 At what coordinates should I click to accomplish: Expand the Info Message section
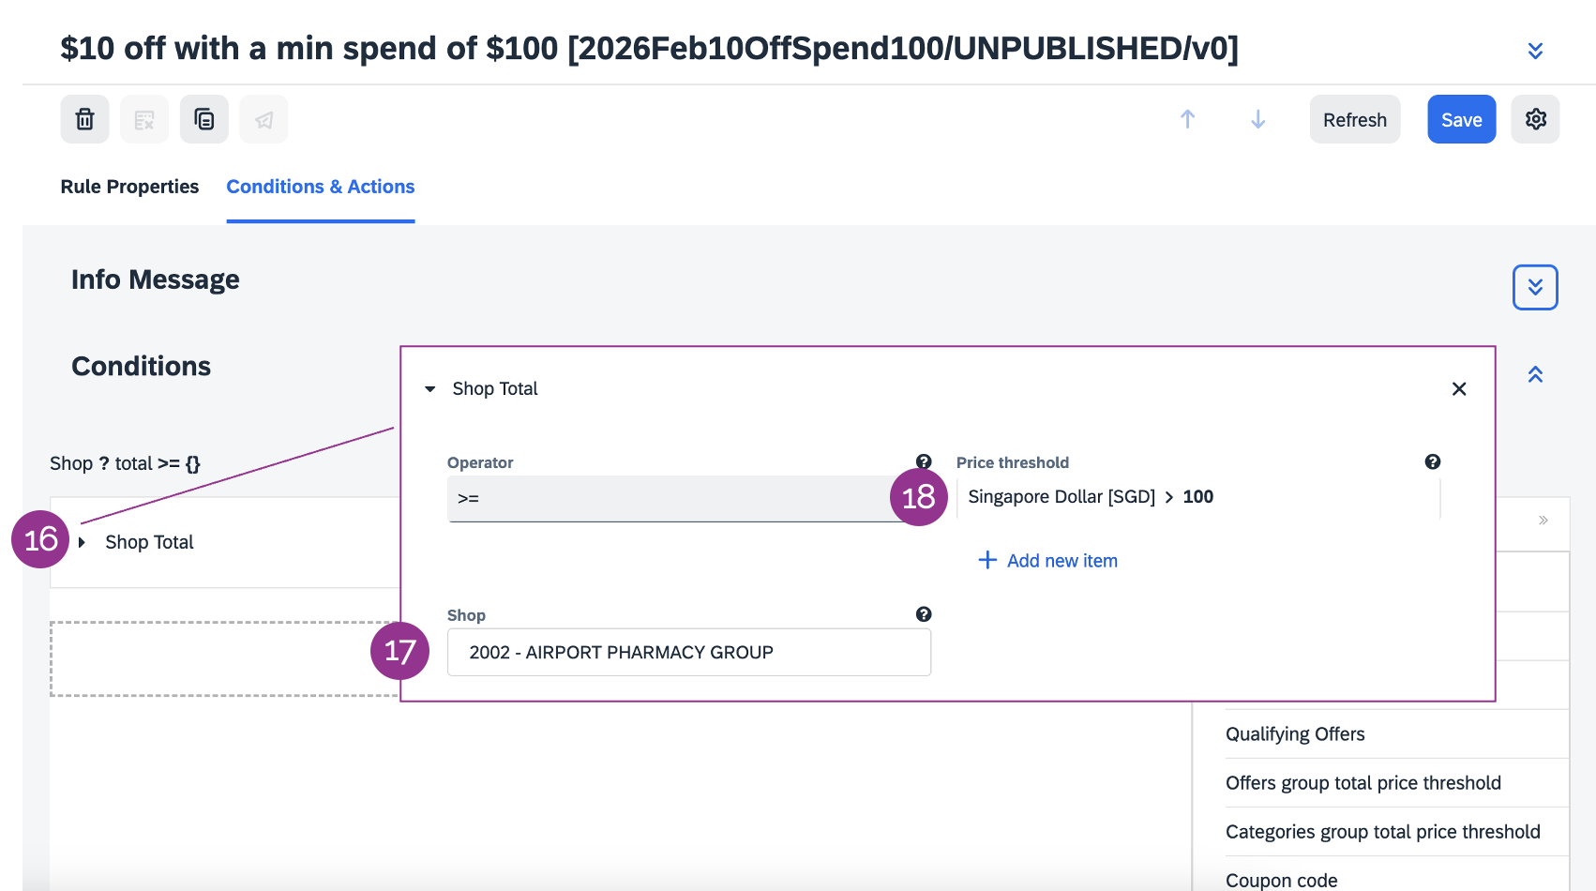click(1535, 287)
